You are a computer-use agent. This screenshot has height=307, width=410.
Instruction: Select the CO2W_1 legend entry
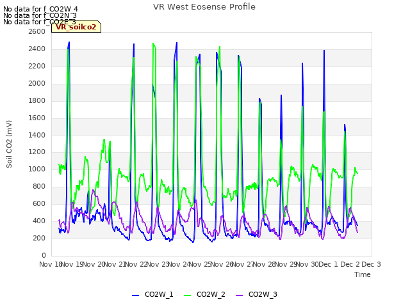(x=152, y=294)
